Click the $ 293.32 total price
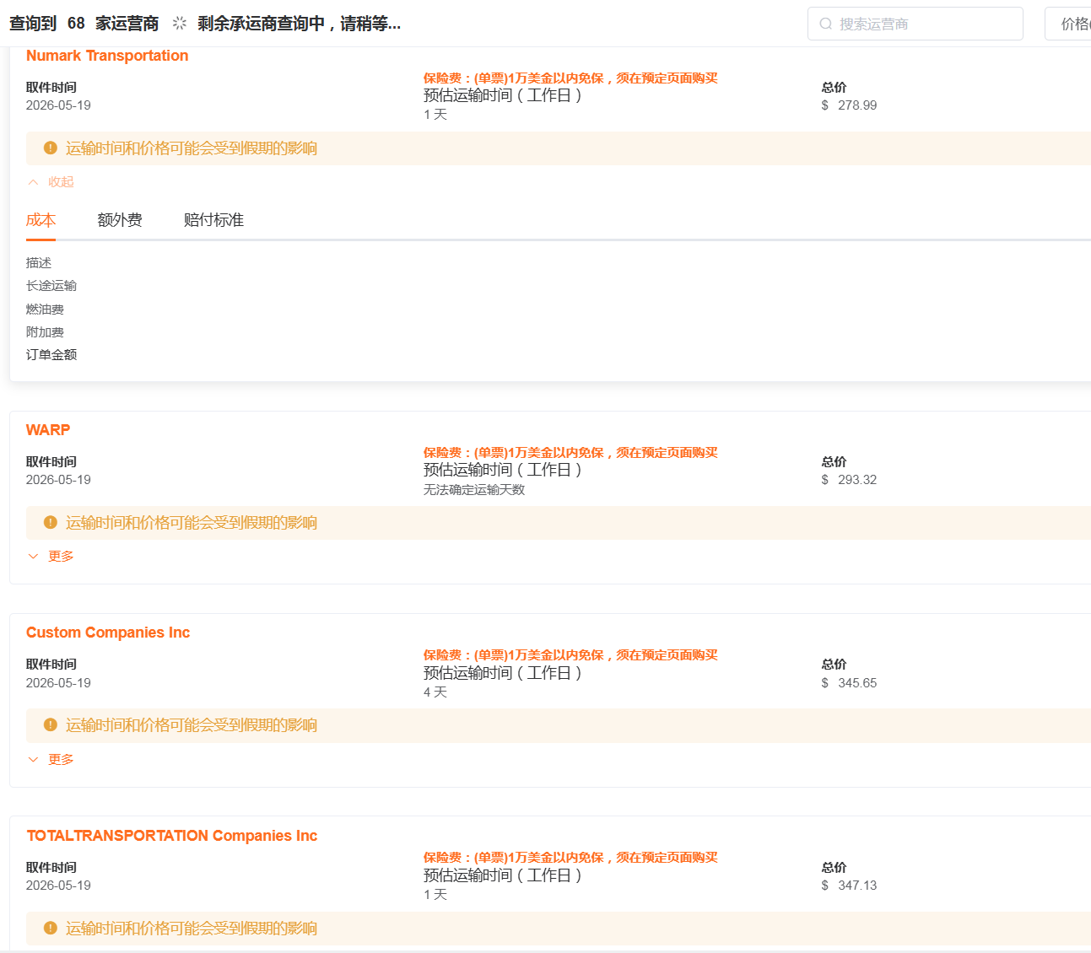This screenshot has width=1091, height=953. 849,480
